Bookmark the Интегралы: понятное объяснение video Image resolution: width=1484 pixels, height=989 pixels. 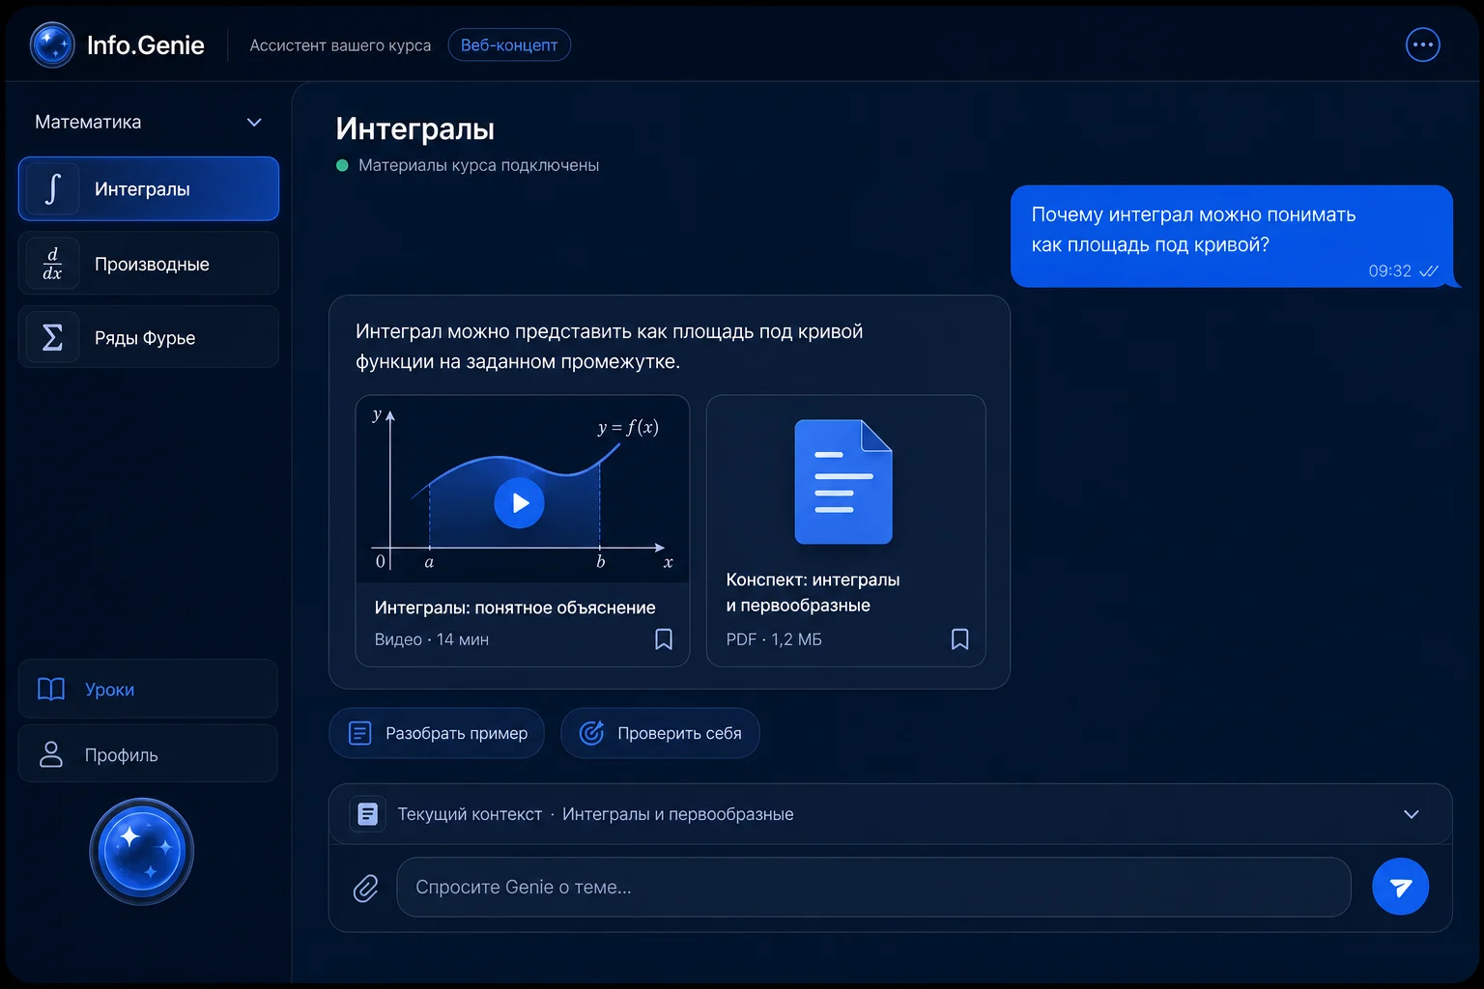click(664, 639)
